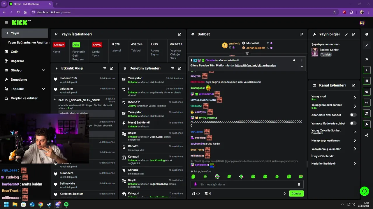Collapse the chat leaderboard arrow

coord(247,53)
